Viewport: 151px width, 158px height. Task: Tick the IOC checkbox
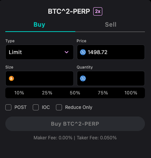pyautogui.click(x=36, y=107)
